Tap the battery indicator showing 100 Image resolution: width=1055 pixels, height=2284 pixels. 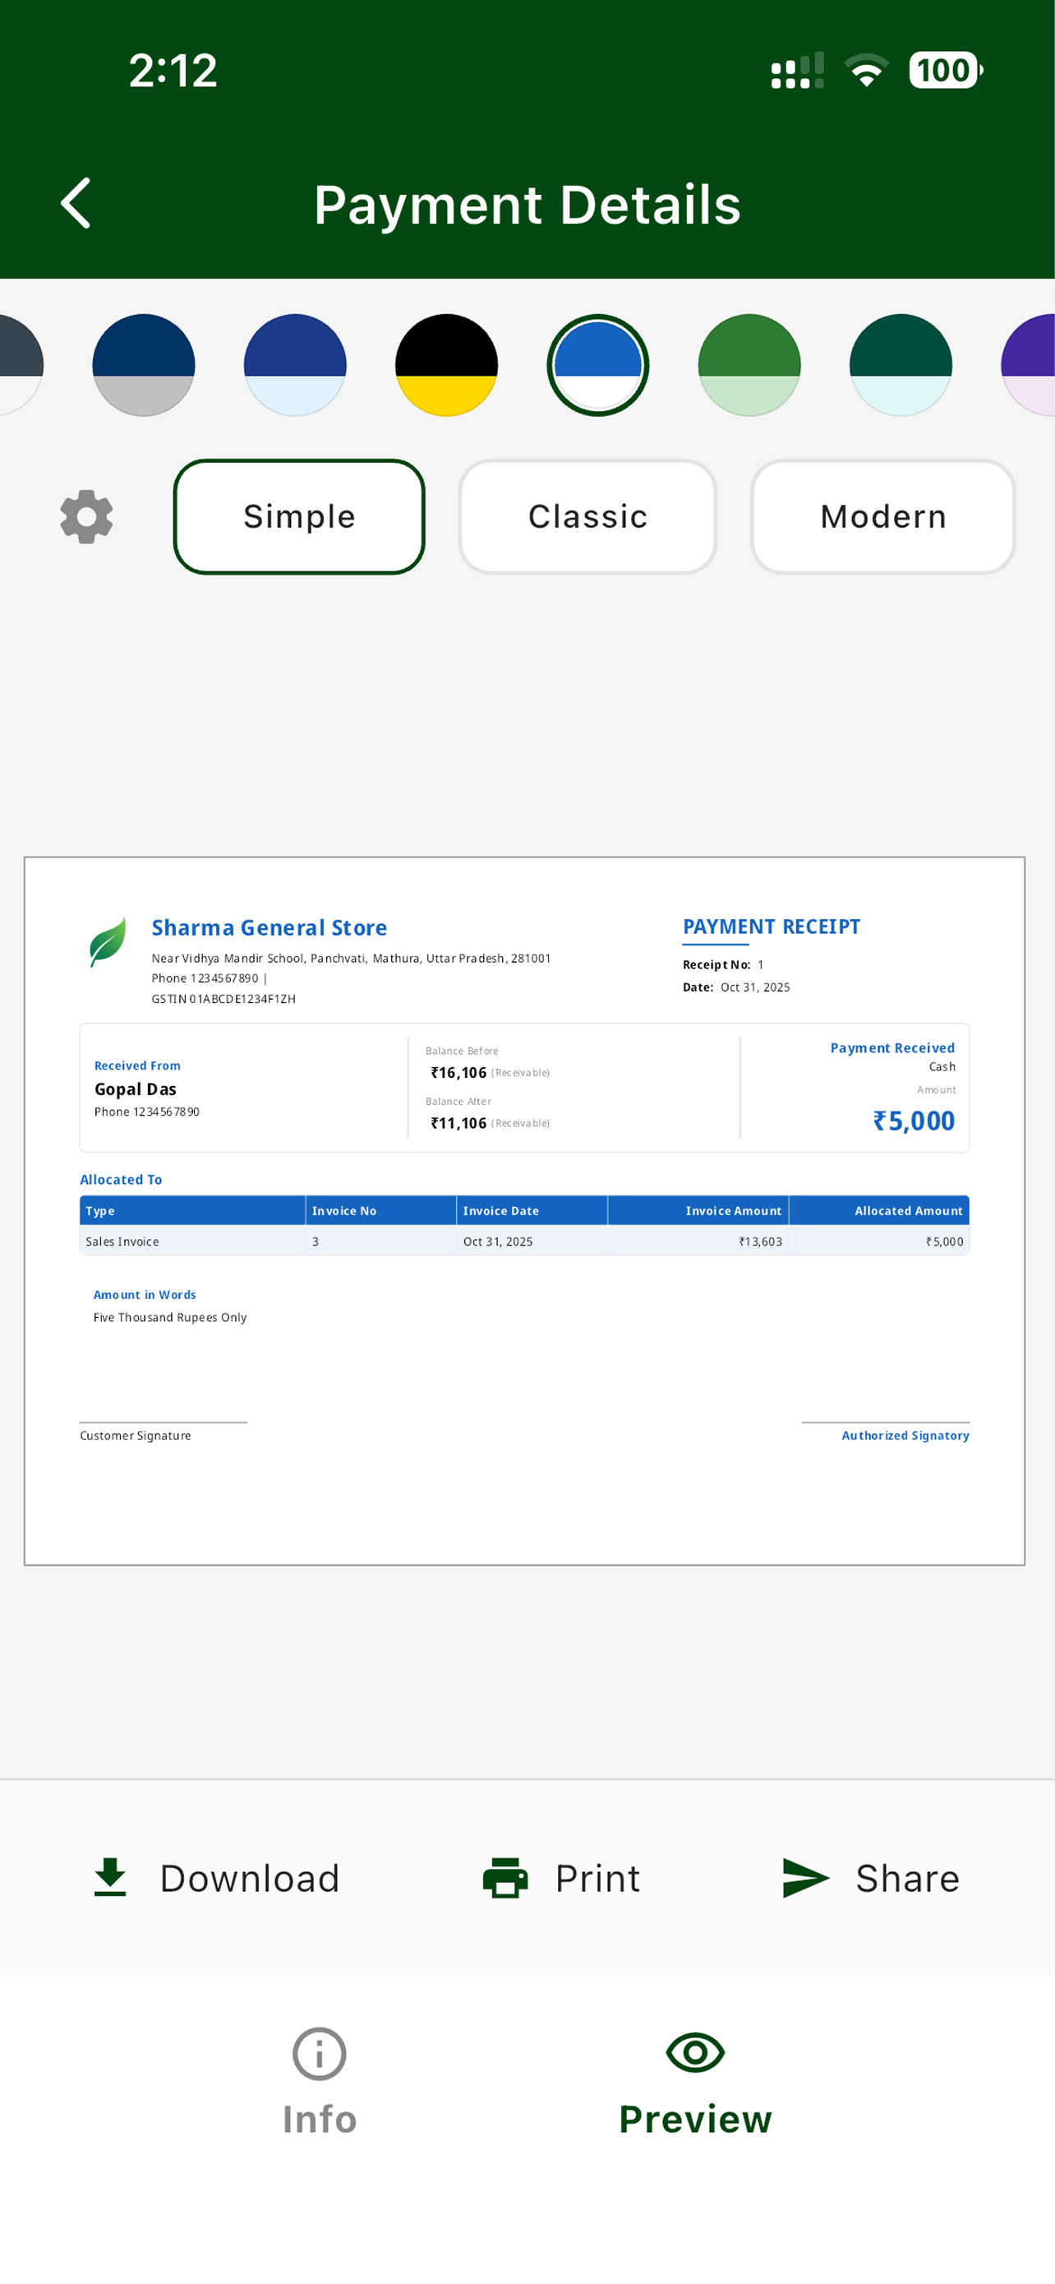click(x=946, y=70)
